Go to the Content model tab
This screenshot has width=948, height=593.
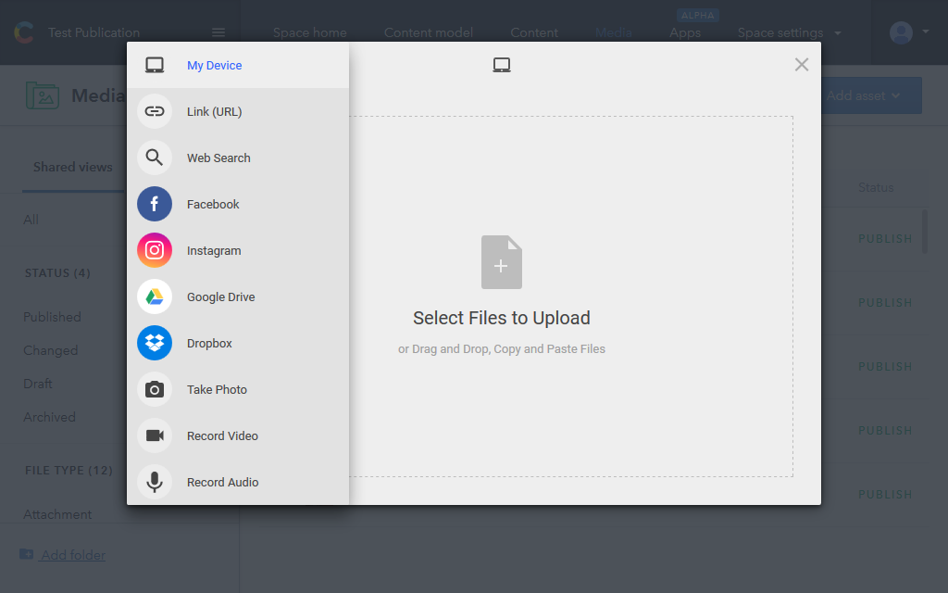pyautogui.click(x=428, y=32)
